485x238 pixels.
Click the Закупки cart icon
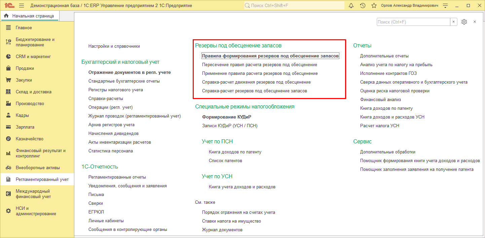coord(9,80)
